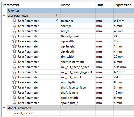This screenshot has width=134, height=117.
Task: Select the Favorites group row
Action: pyautogui.click(x=70, y=11)
